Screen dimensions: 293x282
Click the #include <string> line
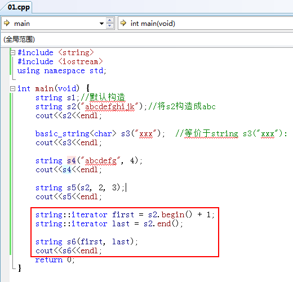(x=55, y=52)
